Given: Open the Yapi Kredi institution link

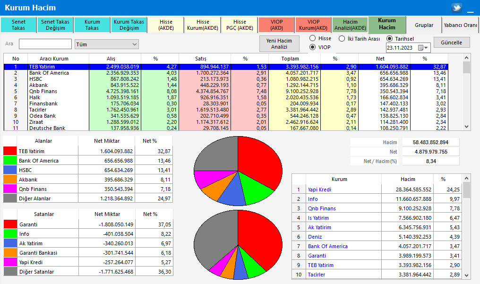Looking at the screenshot, I should click(x=319, y=189).
